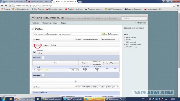Screen dimensions: 180x101
Task: Click the Найти search field
Action: 134,18
